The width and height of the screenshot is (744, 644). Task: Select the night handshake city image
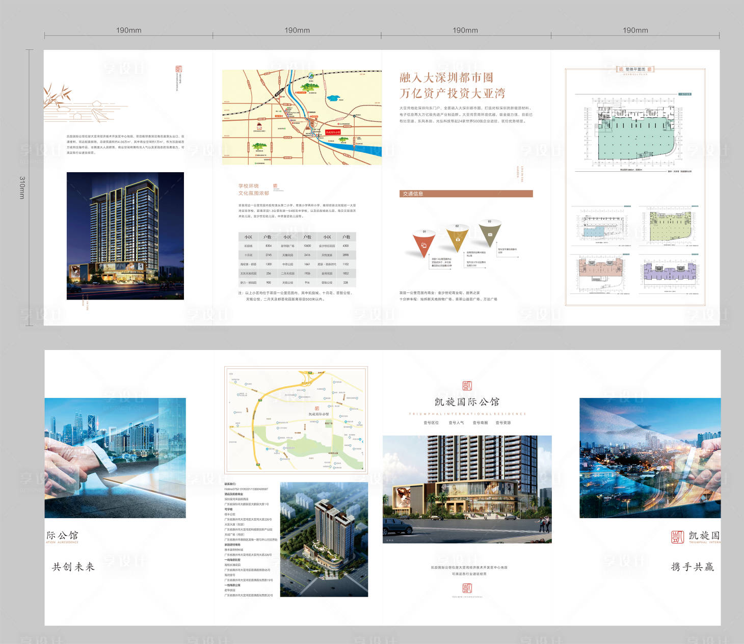pos(650,458)
